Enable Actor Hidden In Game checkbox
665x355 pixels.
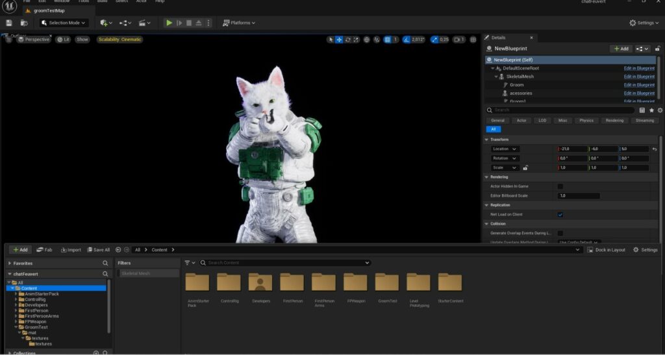pyautogui.click(x=560, y=186)
